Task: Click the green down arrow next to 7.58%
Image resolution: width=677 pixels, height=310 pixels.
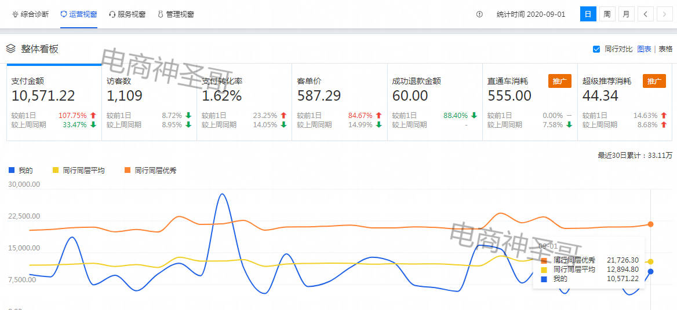Action: [569, 125]
